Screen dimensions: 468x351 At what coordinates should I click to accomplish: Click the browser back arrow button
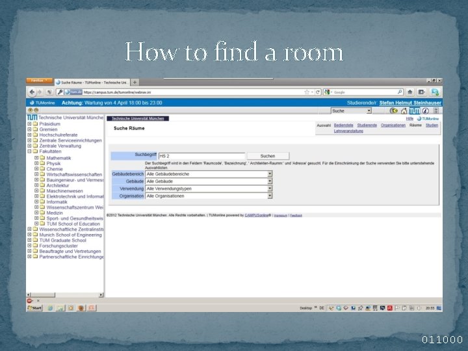pyautogui.click(x=32, y=92)
